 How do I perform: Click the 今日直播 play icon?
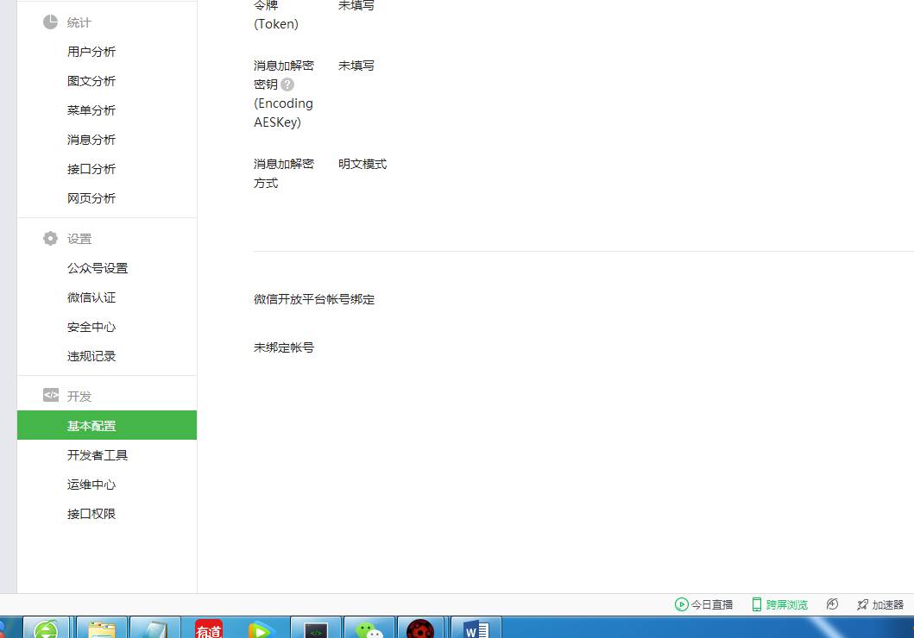pos(682,604)
